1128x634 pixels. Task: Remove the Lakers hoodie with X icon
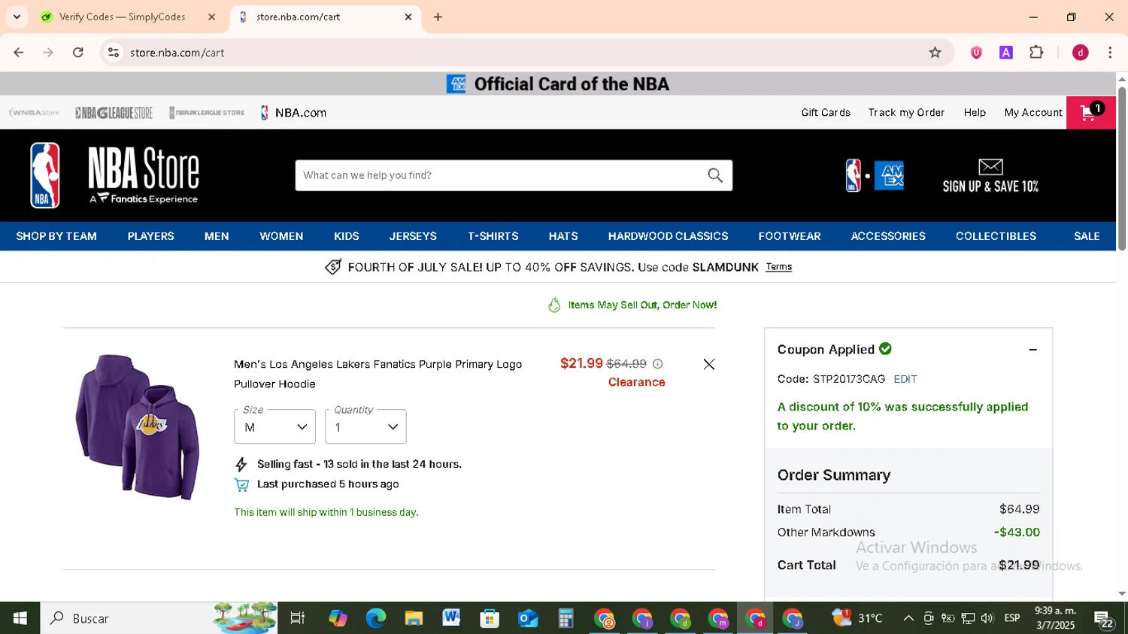point(709,364)
